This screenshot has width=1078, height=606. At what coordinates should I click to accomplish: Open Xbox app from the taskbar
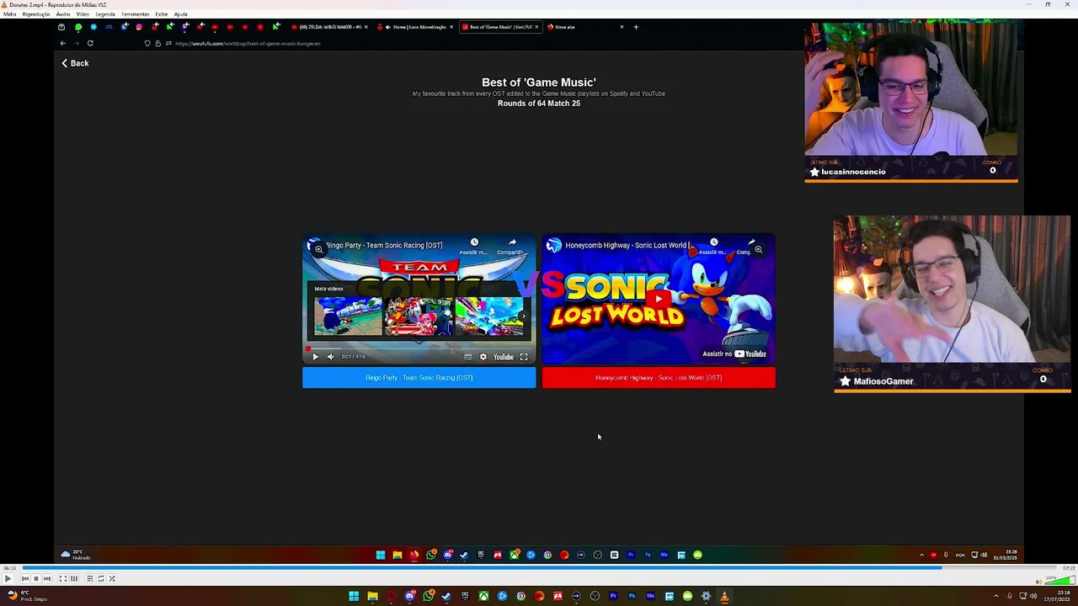pos(483,596)
